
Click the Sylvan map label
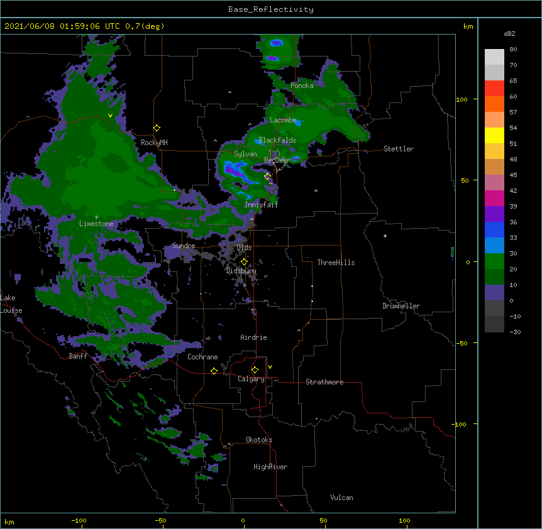tap(245, 154)
